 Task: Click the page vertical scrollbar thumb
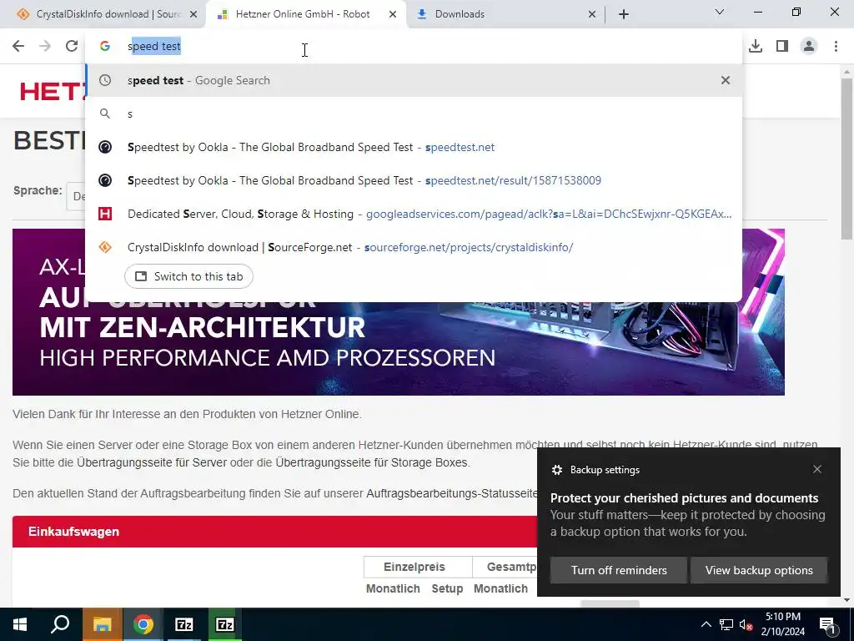(847, 159)
